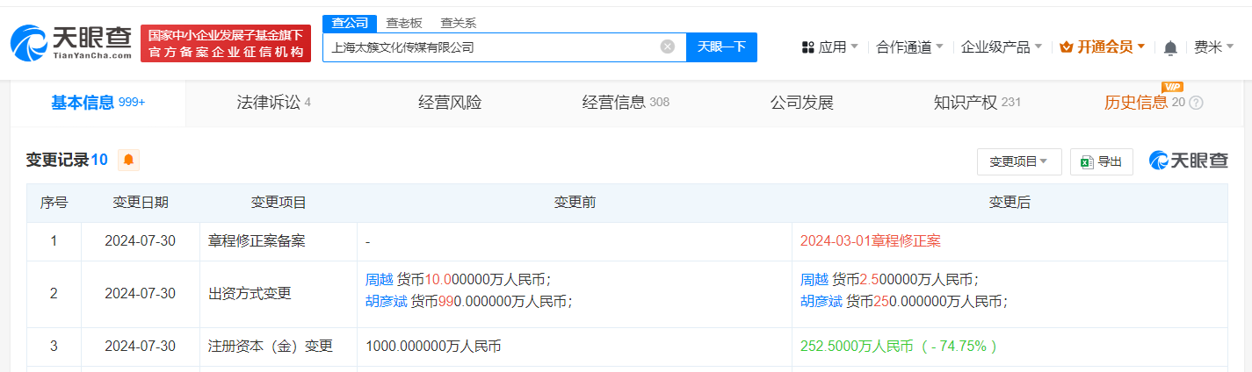Click the 变更记录 section title

[57, 160]
